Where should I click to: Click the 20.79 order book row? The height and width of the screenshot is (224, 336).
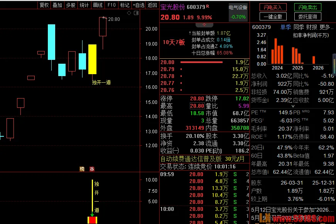[204, 69]
